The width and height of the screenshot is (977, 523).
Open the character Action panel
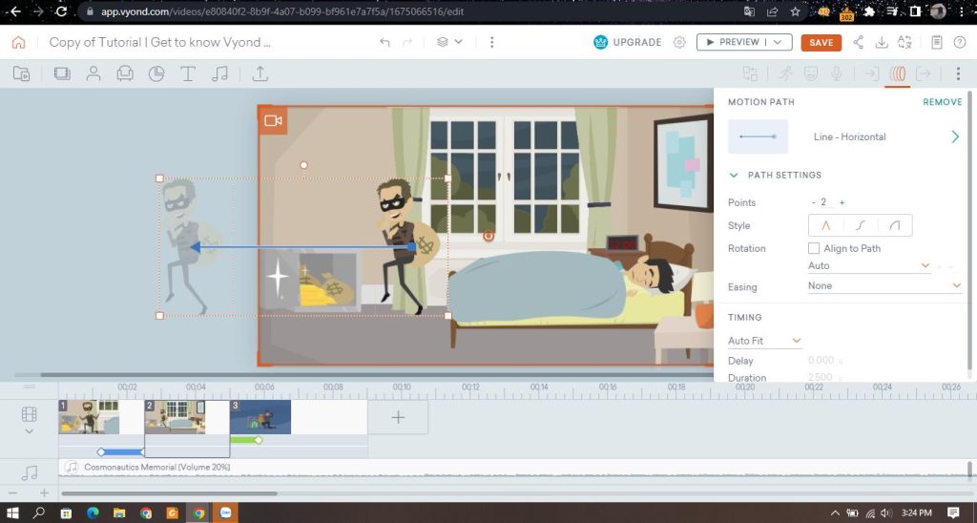(785, 73)
